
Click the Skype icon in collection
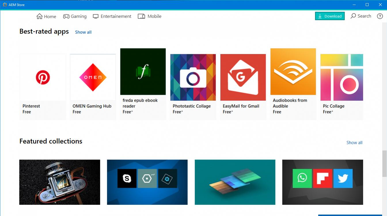127,179
